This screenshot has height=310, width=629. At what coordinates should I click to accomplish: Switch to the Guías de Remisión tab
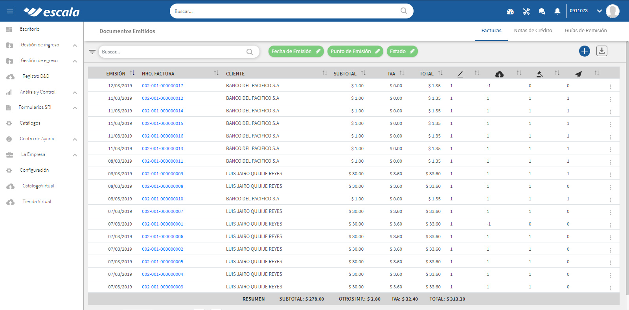(586, 31)
